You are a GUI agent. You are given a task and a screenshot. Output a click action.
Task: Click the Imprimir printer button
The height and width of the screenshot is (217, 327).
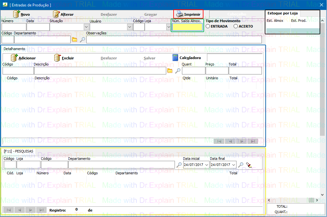tap(188, 14)
